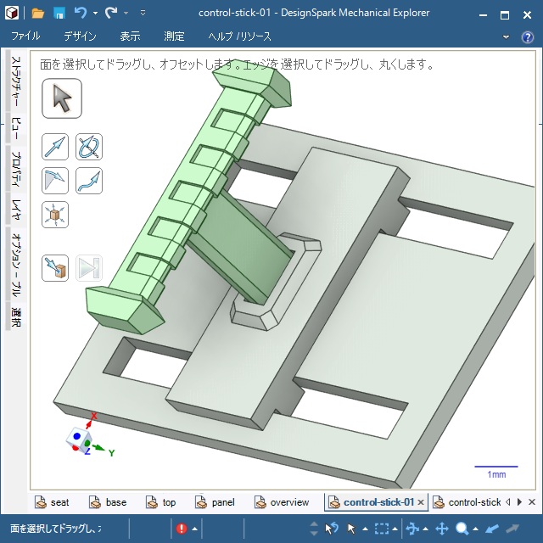Open the レイヤ side panel
The width and height of the screenshot is (543, 543).
pos(15,207)
